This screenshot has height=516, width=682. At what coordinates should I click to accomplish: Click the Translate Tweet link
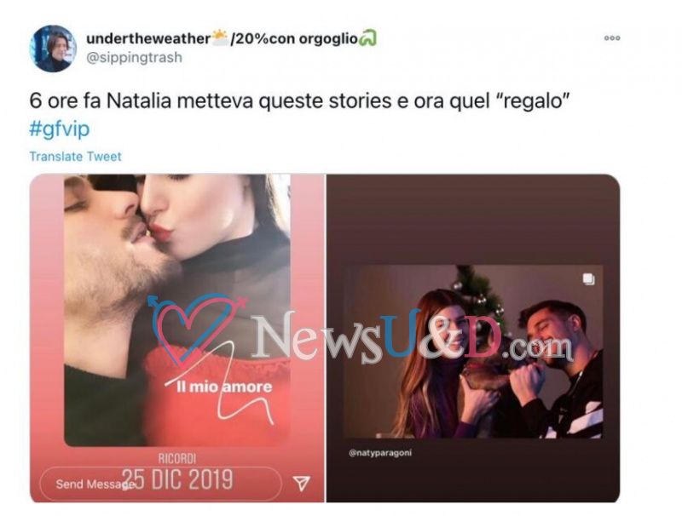tap(75, 157)
